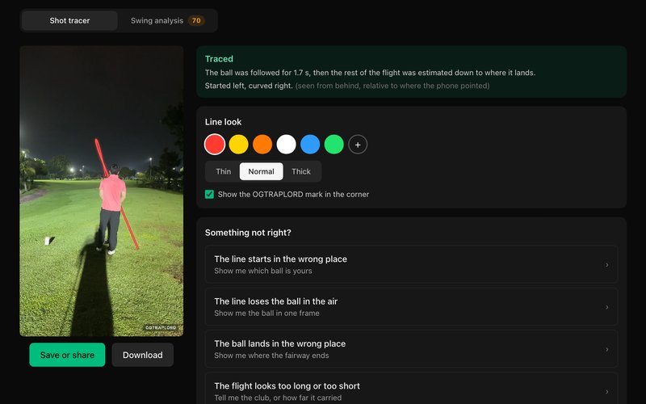This screenshot has width=646, height=404.
Task: Set line thickness to Thin
Action: [x=224, y=171]
